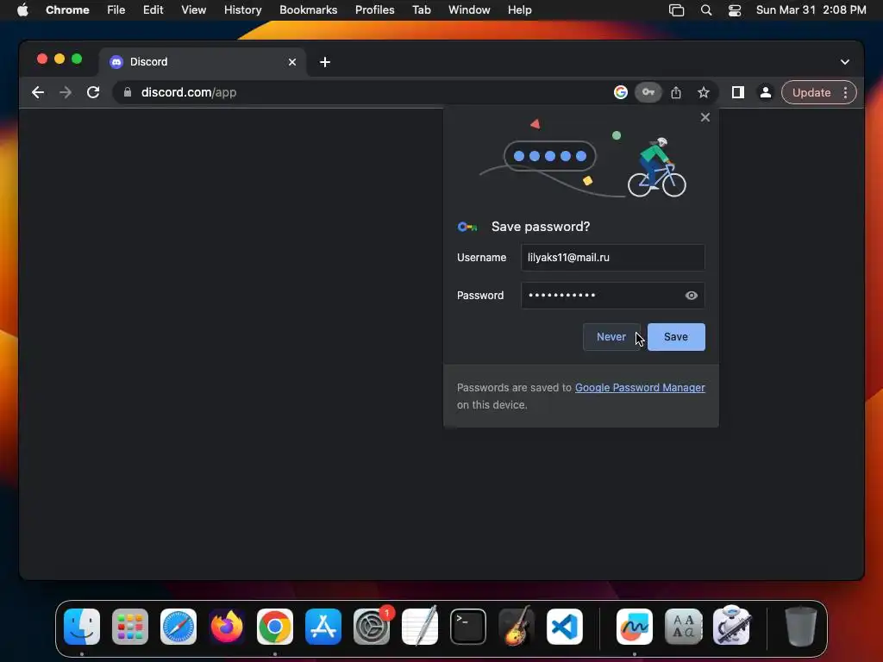Open the Edit menu
Screen dimensions: 883x662
[153, 10]
